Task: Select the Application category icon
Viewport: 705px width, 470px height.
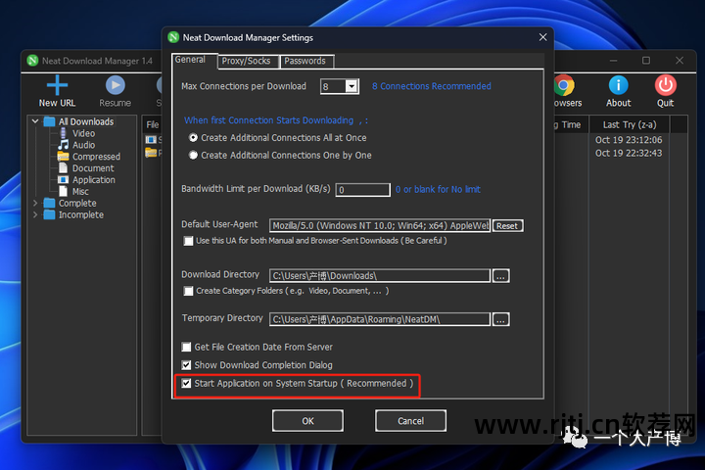Action: coord(64,180)
